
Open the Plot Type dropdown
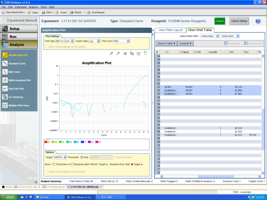tap(64, 41)
